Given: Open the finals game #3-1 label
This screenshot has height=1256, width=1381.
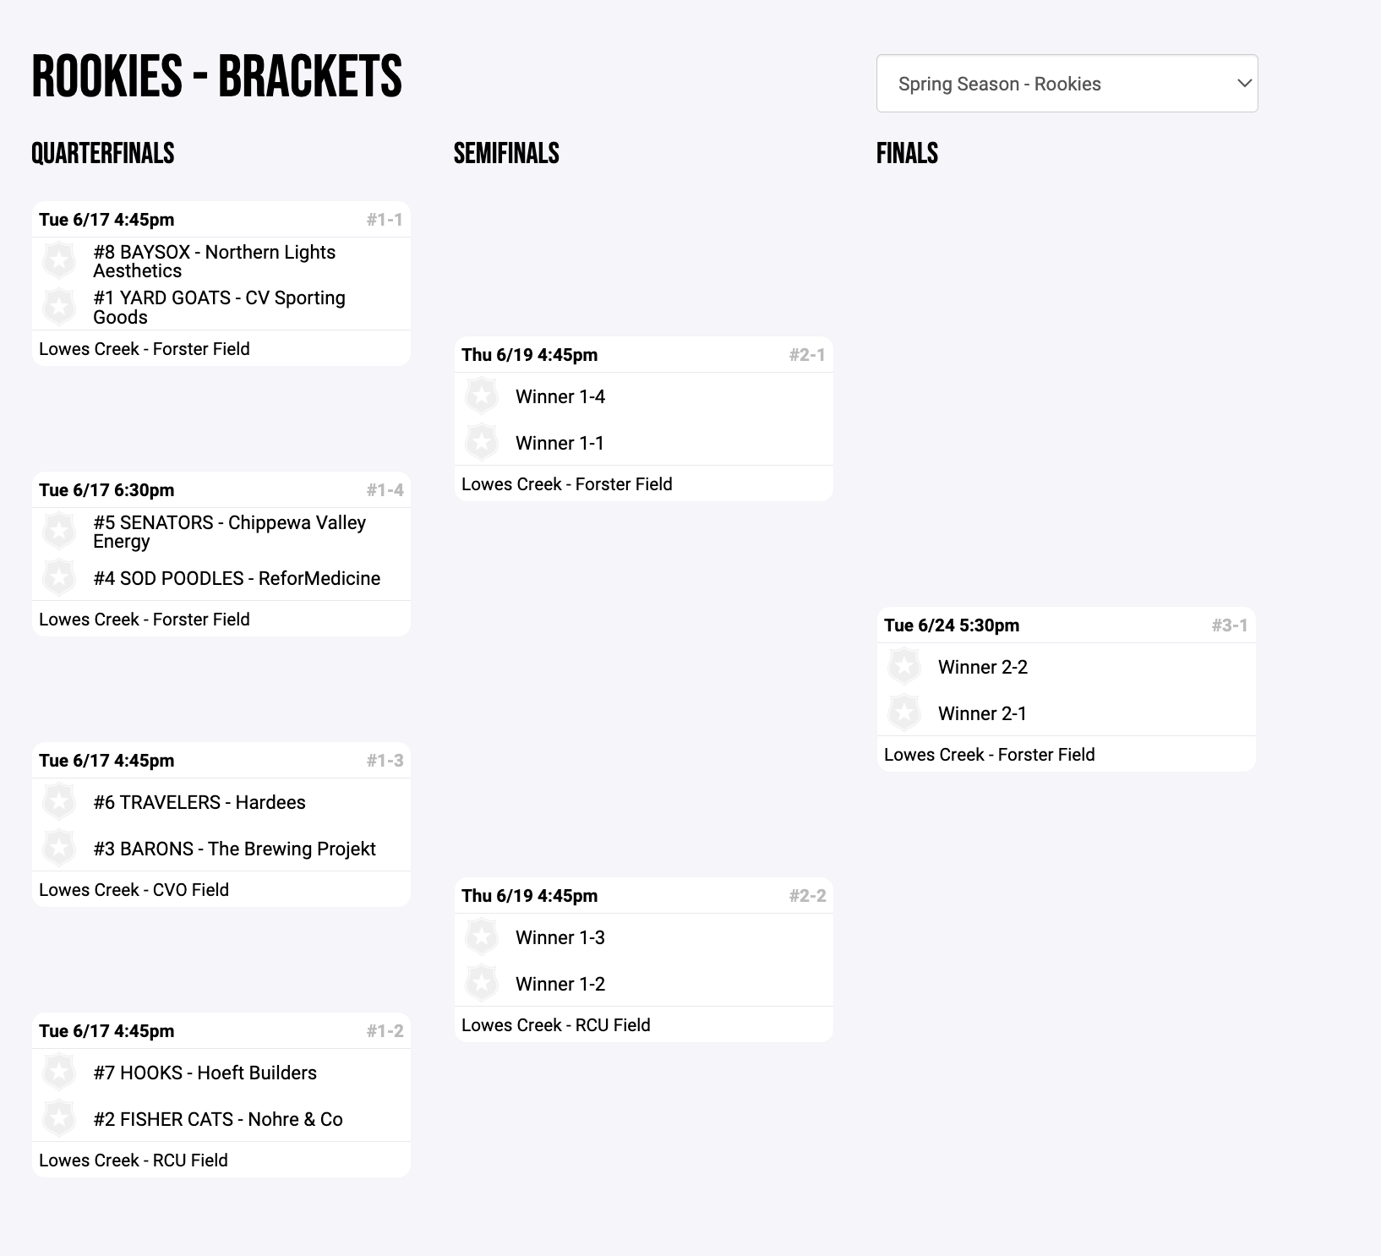Looking at the screenshot, I should tap(1230, 625).
